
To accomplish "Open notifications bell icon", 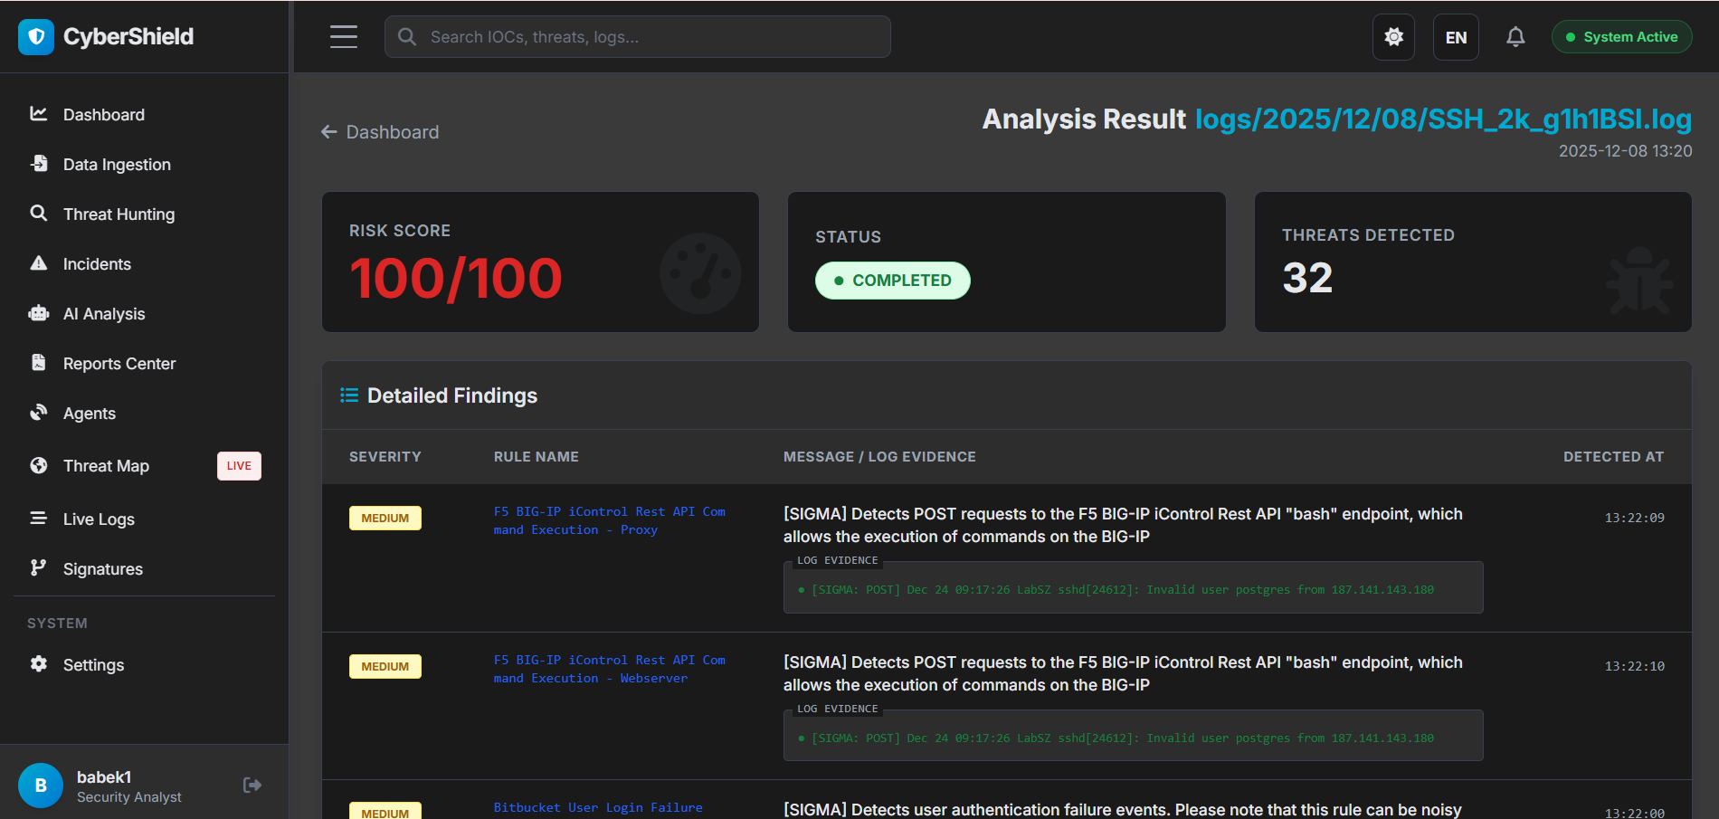I will pyautogui.click(x=1515, y=37).
